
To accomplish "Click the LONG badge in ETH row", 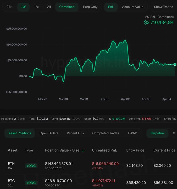I will 31,166.
